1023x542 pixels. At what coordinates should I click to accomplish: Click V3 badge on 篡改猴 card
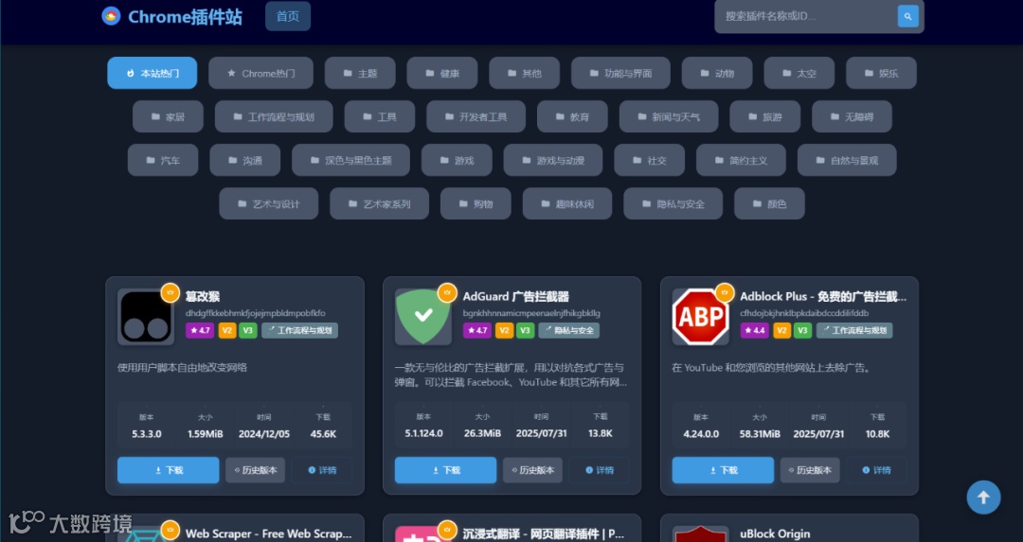[248, 330]
